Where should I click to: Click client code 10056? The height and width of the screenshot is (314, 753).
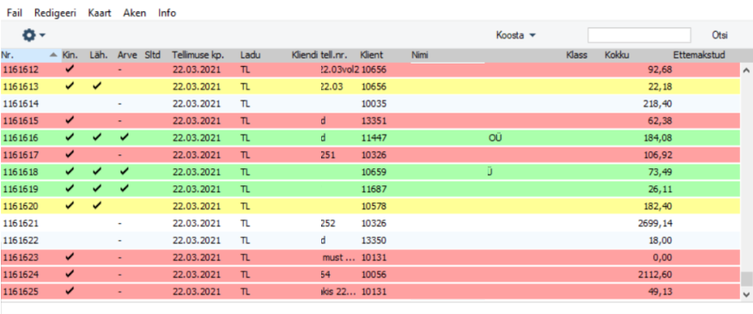point(373,275)
